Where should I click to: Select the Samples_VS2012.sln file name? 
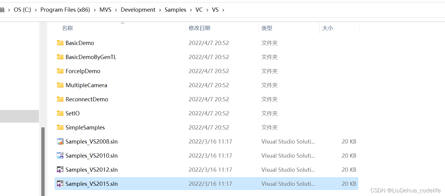(92, 170)
